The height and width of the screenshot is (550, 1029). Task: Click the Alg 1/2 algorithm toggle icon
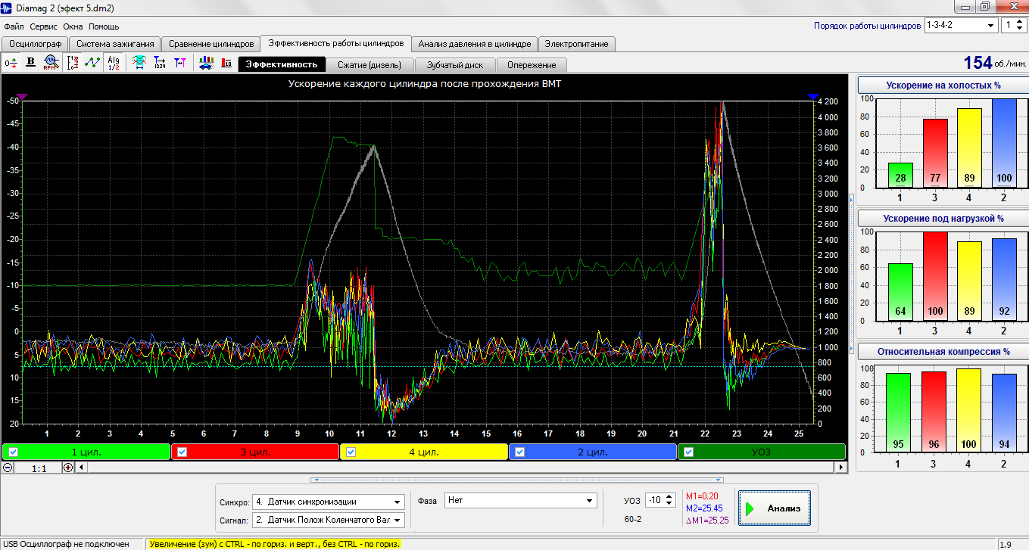tap(114, 63)
